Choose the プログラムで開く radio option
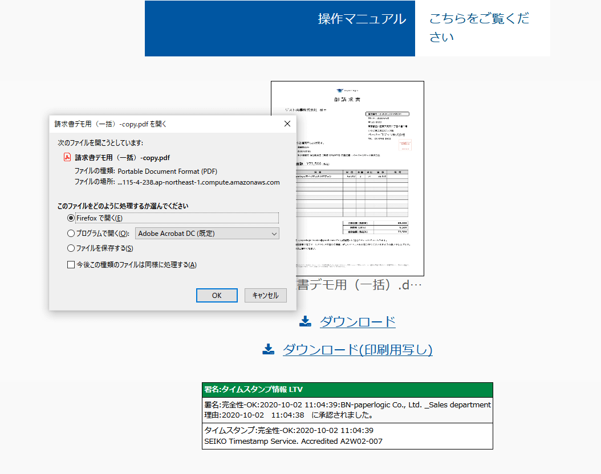The image size is (601, 474). click(x=71, y=233)
